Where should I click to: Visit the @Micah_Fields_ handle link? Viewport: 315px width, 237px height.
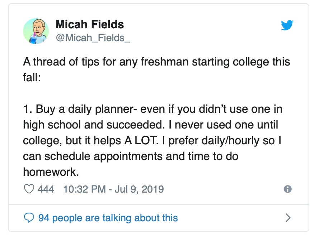pos(93,38)
